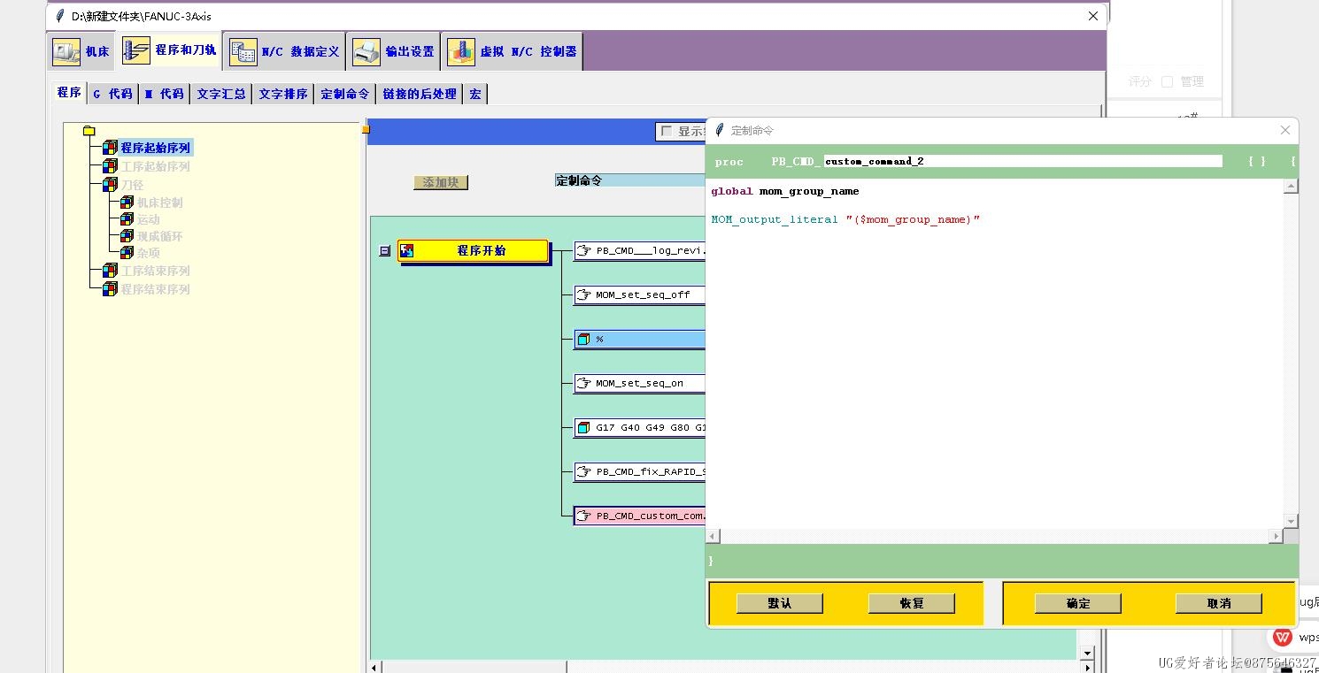This screenshot has height=673, width=1319.
Task: Click the cube icon beside 运动
Action: 127,219
